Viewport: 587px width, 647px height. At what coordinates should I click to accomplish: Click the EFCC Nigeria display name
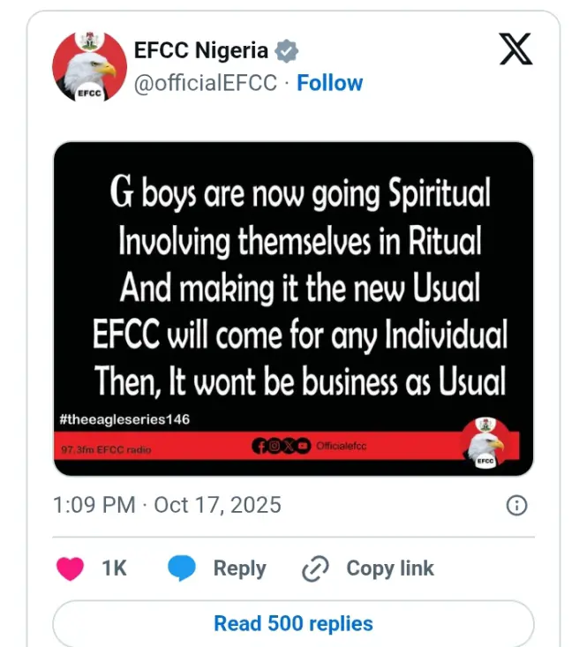click(x=200, y=51)
